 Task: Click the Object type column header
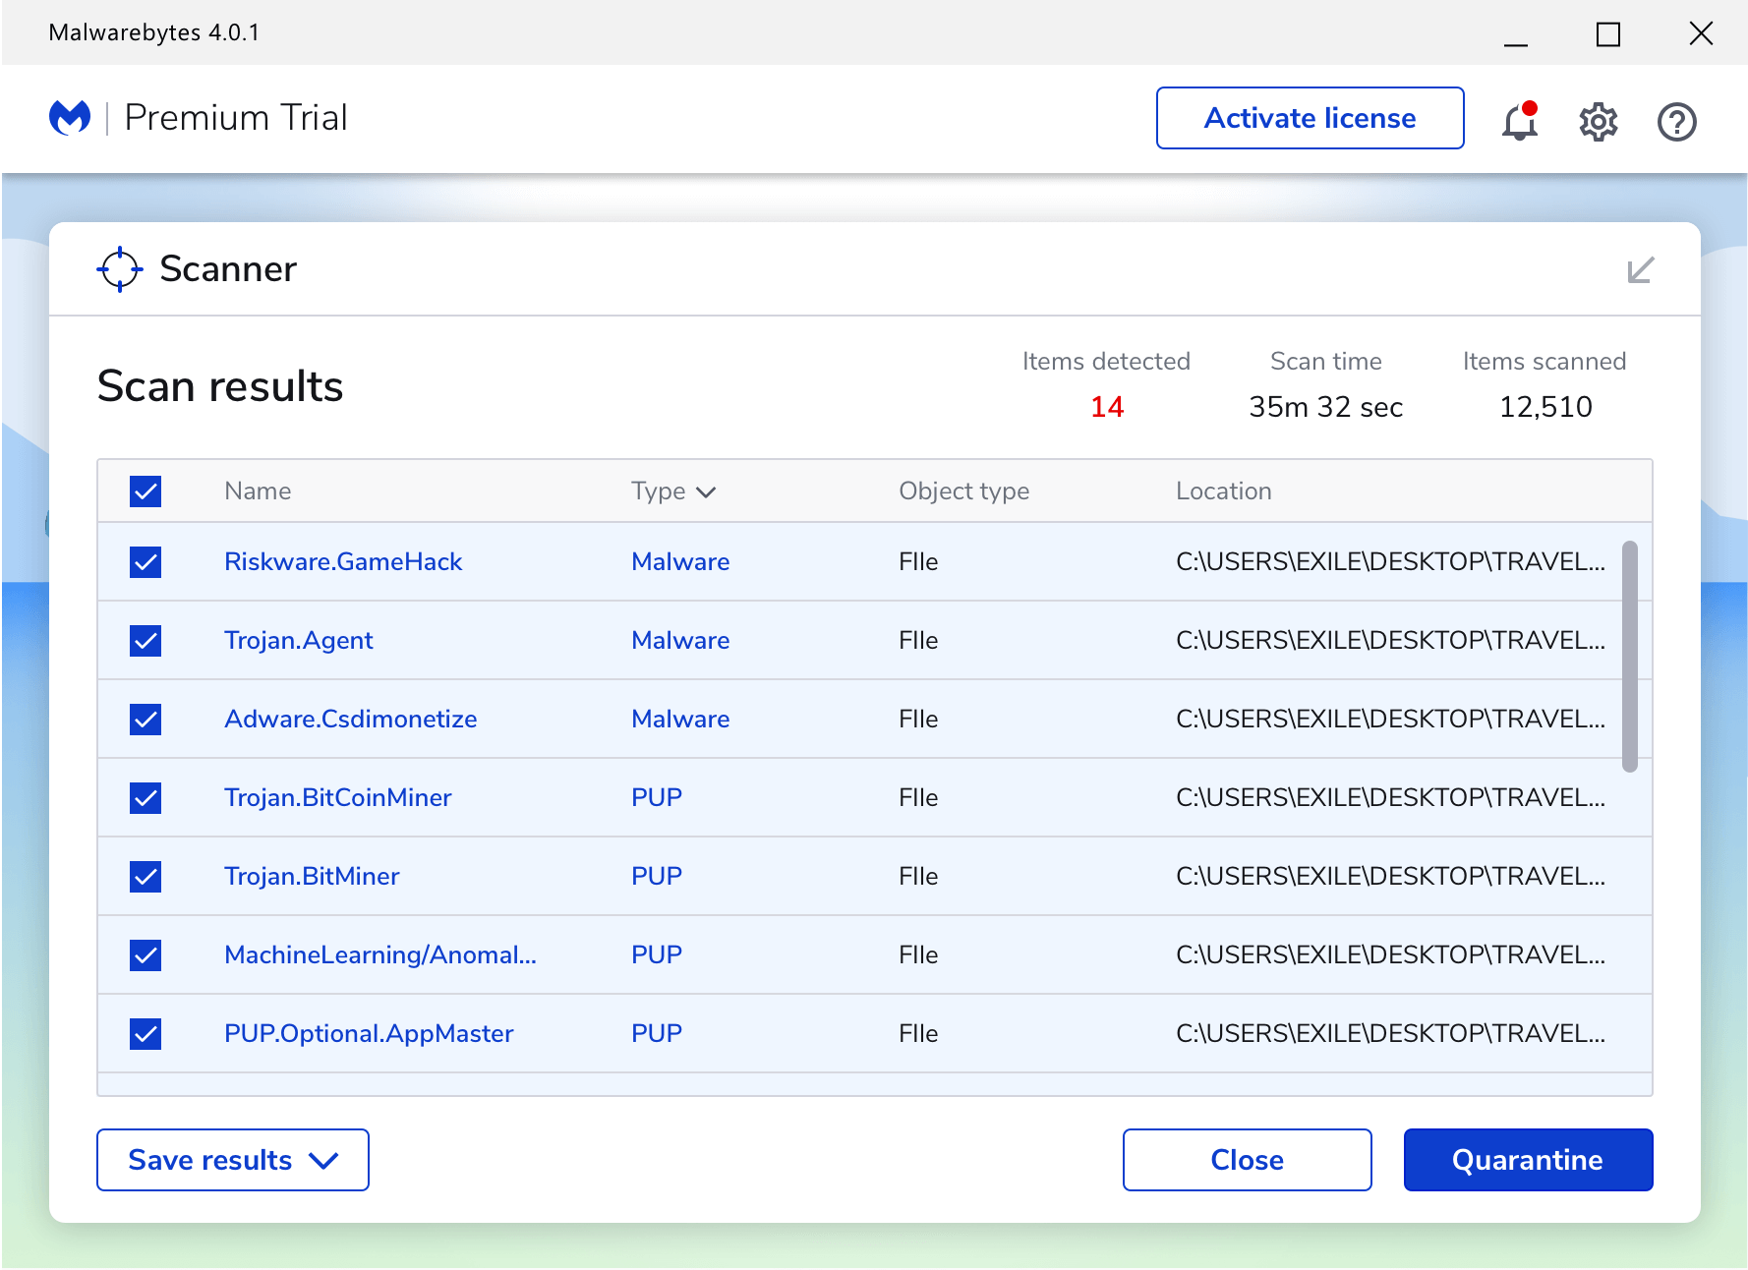coord(964,491)
